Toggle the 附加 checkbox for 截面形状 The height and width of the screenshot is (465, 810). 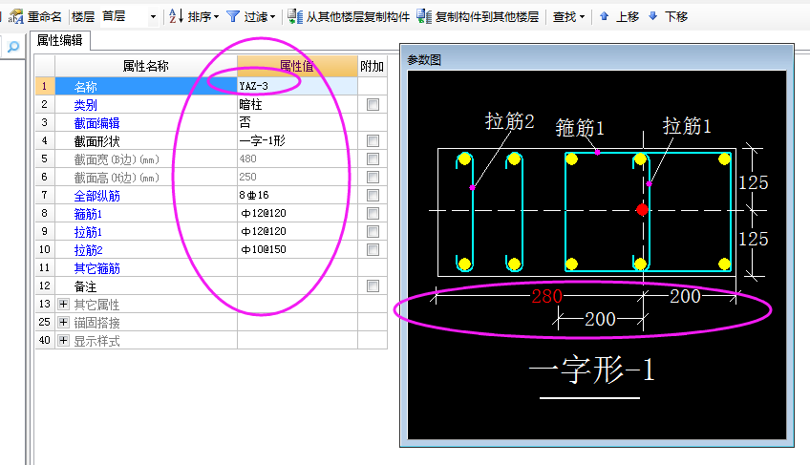pos(373,140)
